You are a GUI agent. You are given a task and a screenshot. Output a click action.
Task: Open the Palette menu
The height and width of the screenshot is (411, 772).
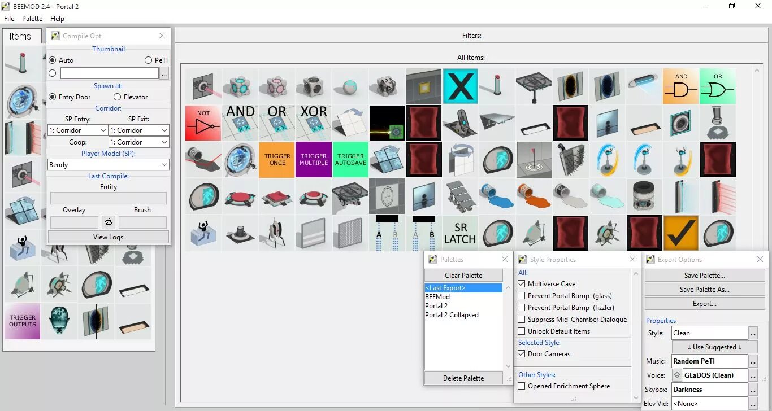(32, 19)
